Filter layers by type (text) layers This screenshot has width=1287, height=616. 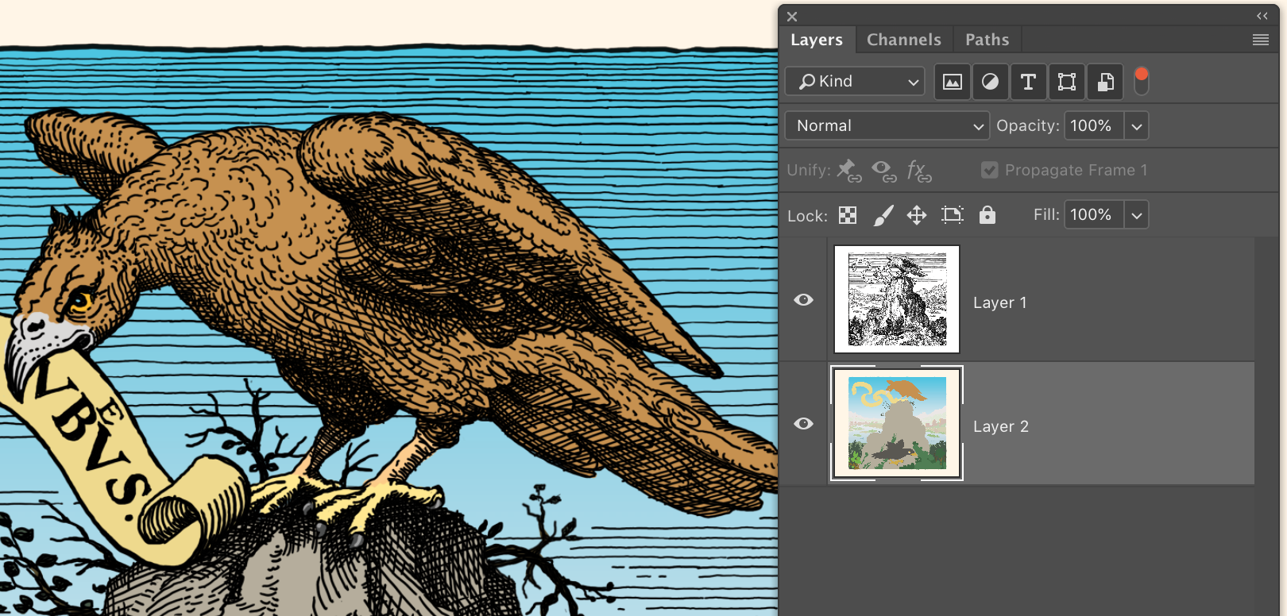(1028, 82)
